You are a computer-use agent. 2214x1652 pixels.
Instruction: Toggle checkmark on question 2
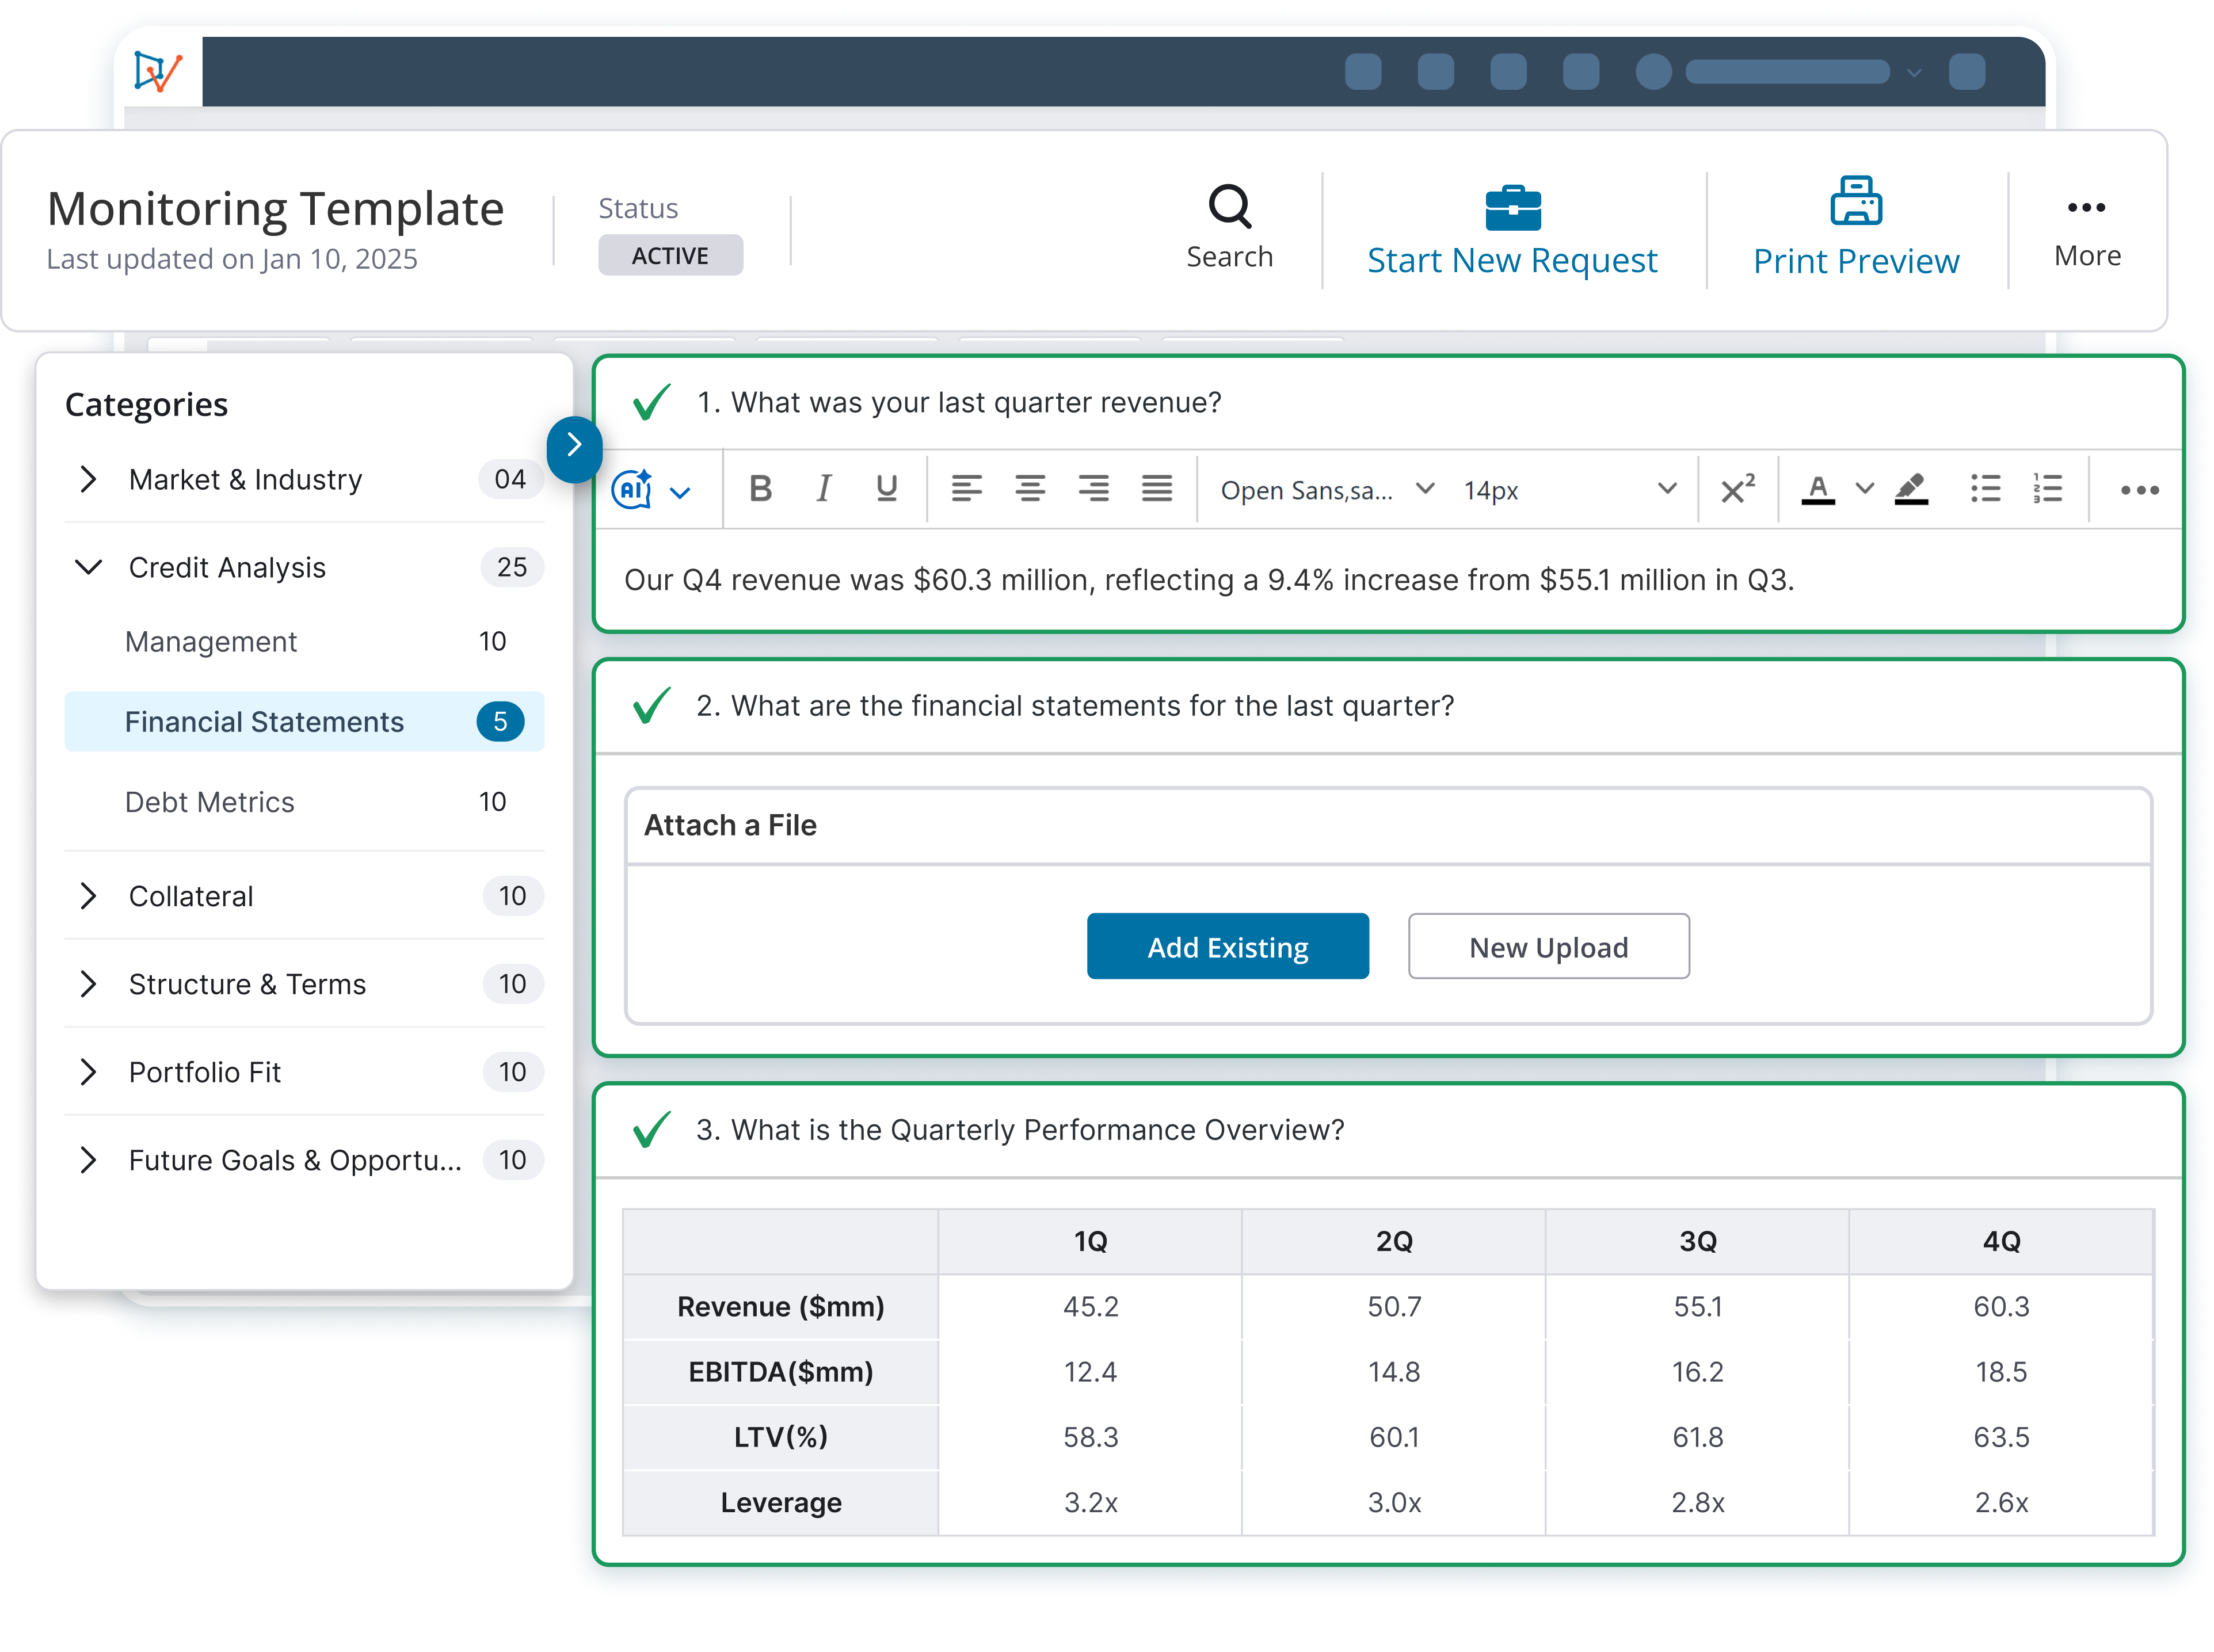tap(651, 706)
